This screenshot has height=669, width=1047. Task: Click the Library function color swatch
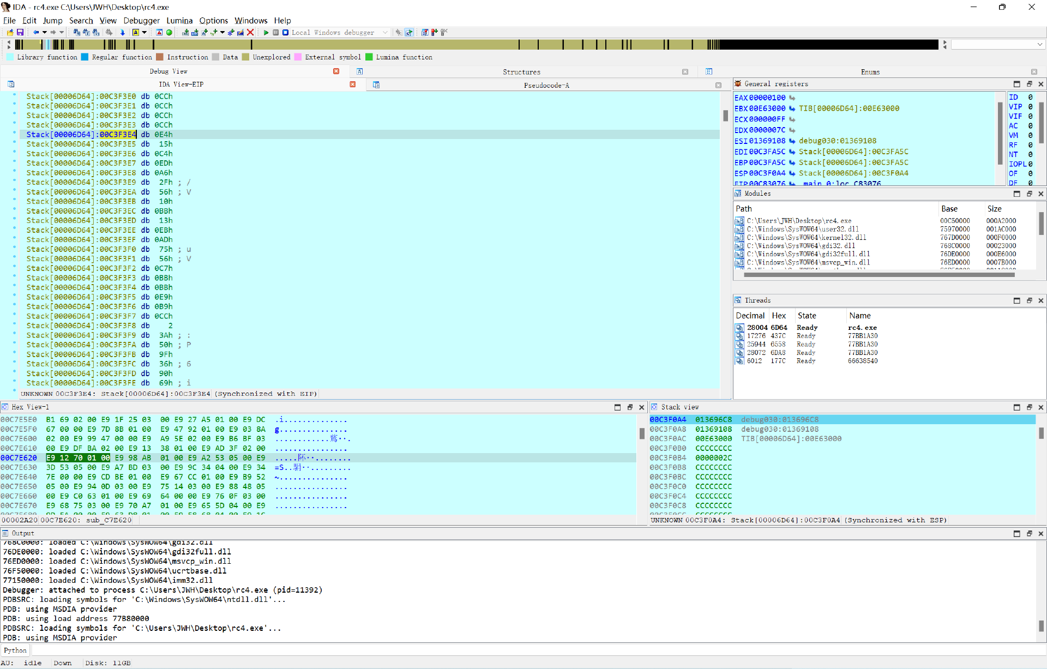click(10, 57)
